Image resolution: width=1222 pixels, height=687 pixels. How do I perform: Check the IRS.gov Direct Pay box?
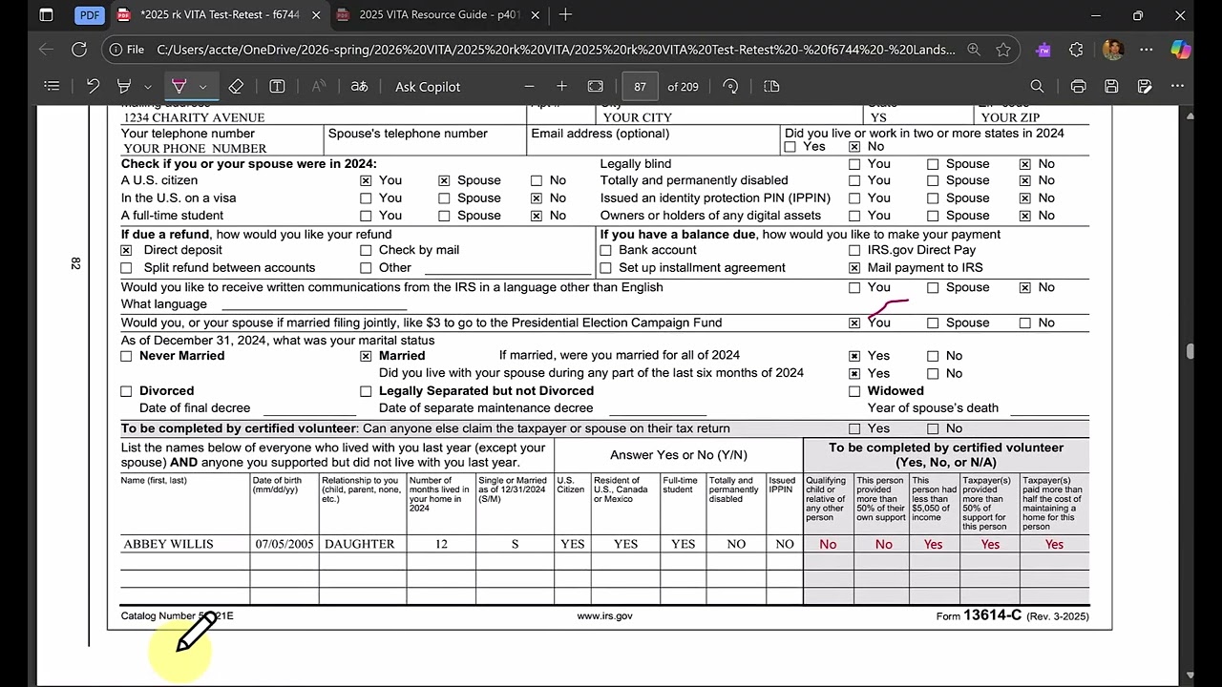tap(854, 250)
